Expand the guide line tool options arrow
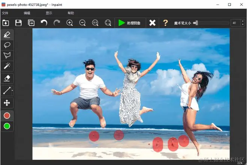Viewport: 247px width, 165px height. (12, 91)
